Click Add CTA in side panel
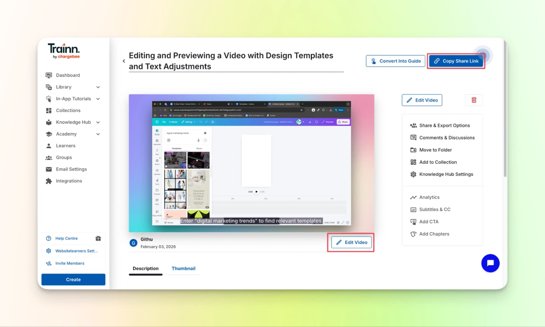The width and height of the screenshot is (545, 327). (428, 221)
